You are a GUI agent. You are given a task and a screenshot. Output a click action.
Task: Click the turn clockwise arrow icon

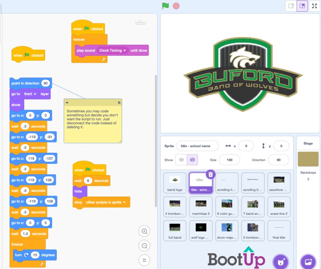26,255
